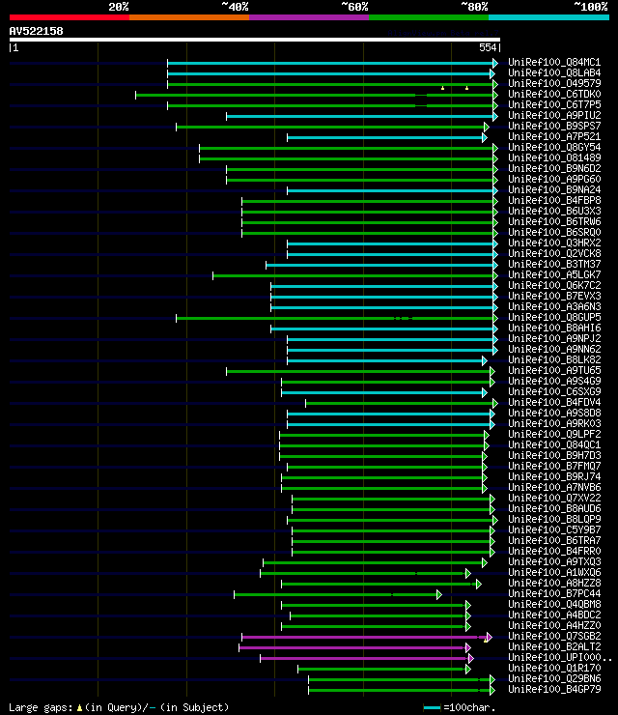Select the UniRef100_B6SRQ0 label

click(554, 232)
